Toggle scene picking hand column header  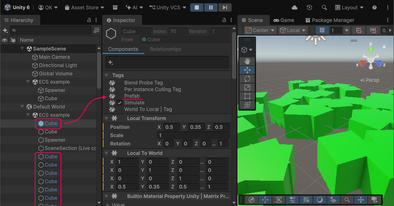pos(13,40)
